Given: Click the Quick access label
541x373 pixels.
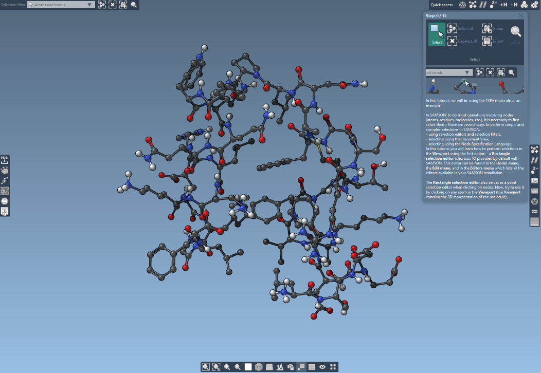Looking at the screenshot, I should (x=442, y=5).
